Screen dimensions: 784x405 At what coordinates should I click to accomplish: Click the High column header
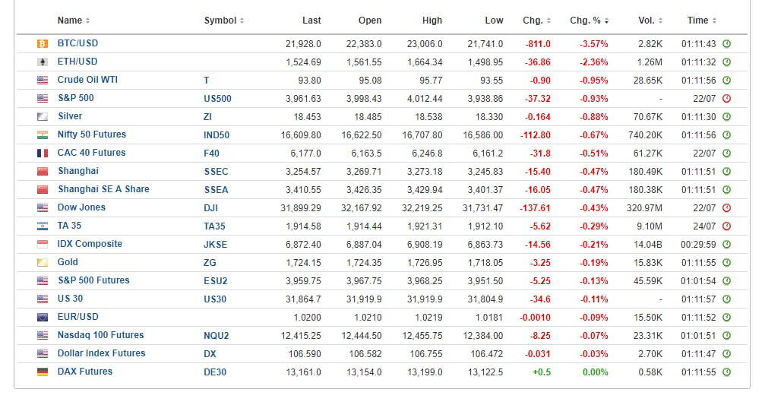tap(432, 21)
